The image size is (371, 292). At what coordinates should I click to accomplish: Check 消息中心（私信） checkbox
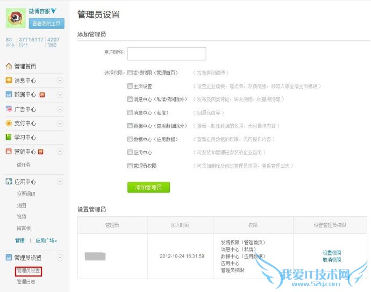coord(130,112)
